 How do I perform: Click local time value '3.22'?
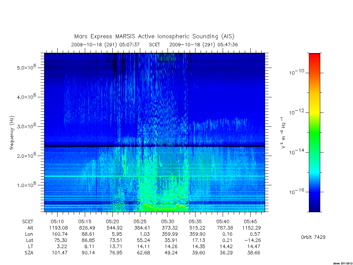coord(62,246)
